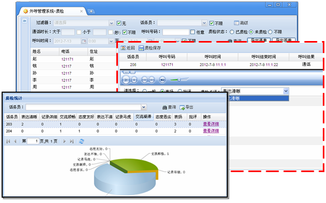This screenshot has height=203, width=326.
Task: Click 查看详细 link for agent 203
Action: click(211, 124)
